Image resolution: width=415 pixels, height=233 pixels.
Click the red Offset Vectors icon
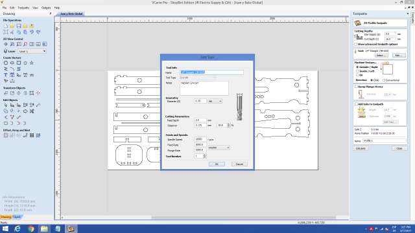6,135
